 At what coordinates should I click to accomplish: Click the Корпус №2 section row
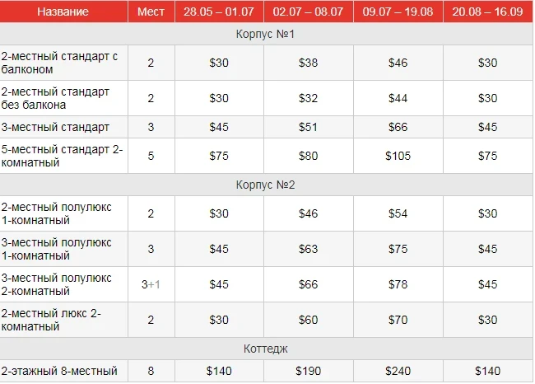pyautogui.click(x=267, y=185)
